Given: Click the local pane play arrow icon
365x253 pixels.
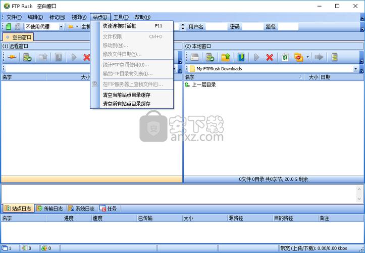Looking at the screenshot, I should coord(256,57).
